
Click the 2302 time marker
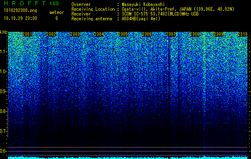click(x=51, y=34)
